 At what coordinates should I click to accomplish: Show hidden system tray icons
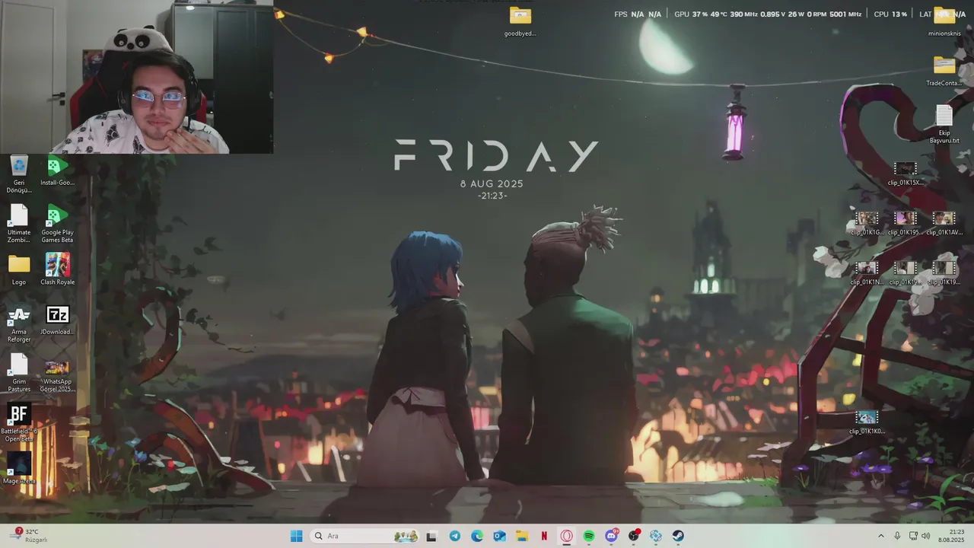click(x=881, y=536)
